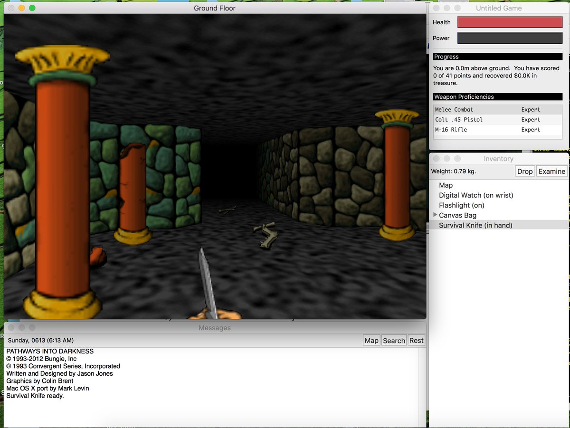Close the Ground Floor window with the red button
The width and height of the screenshot is (570, 428).
tap(11, 8)
